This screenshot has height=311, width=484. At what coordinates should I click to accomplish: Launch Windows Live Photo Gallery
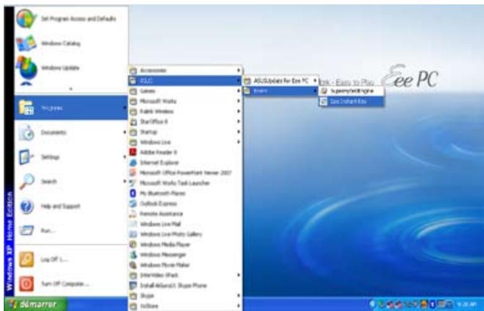(185, 234)
